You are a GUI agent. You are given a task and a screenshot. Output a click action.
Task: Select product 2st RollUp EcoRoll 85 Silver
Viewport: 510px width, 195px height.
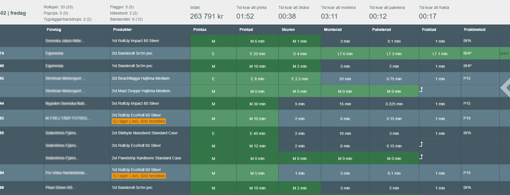tap(137, 145)
